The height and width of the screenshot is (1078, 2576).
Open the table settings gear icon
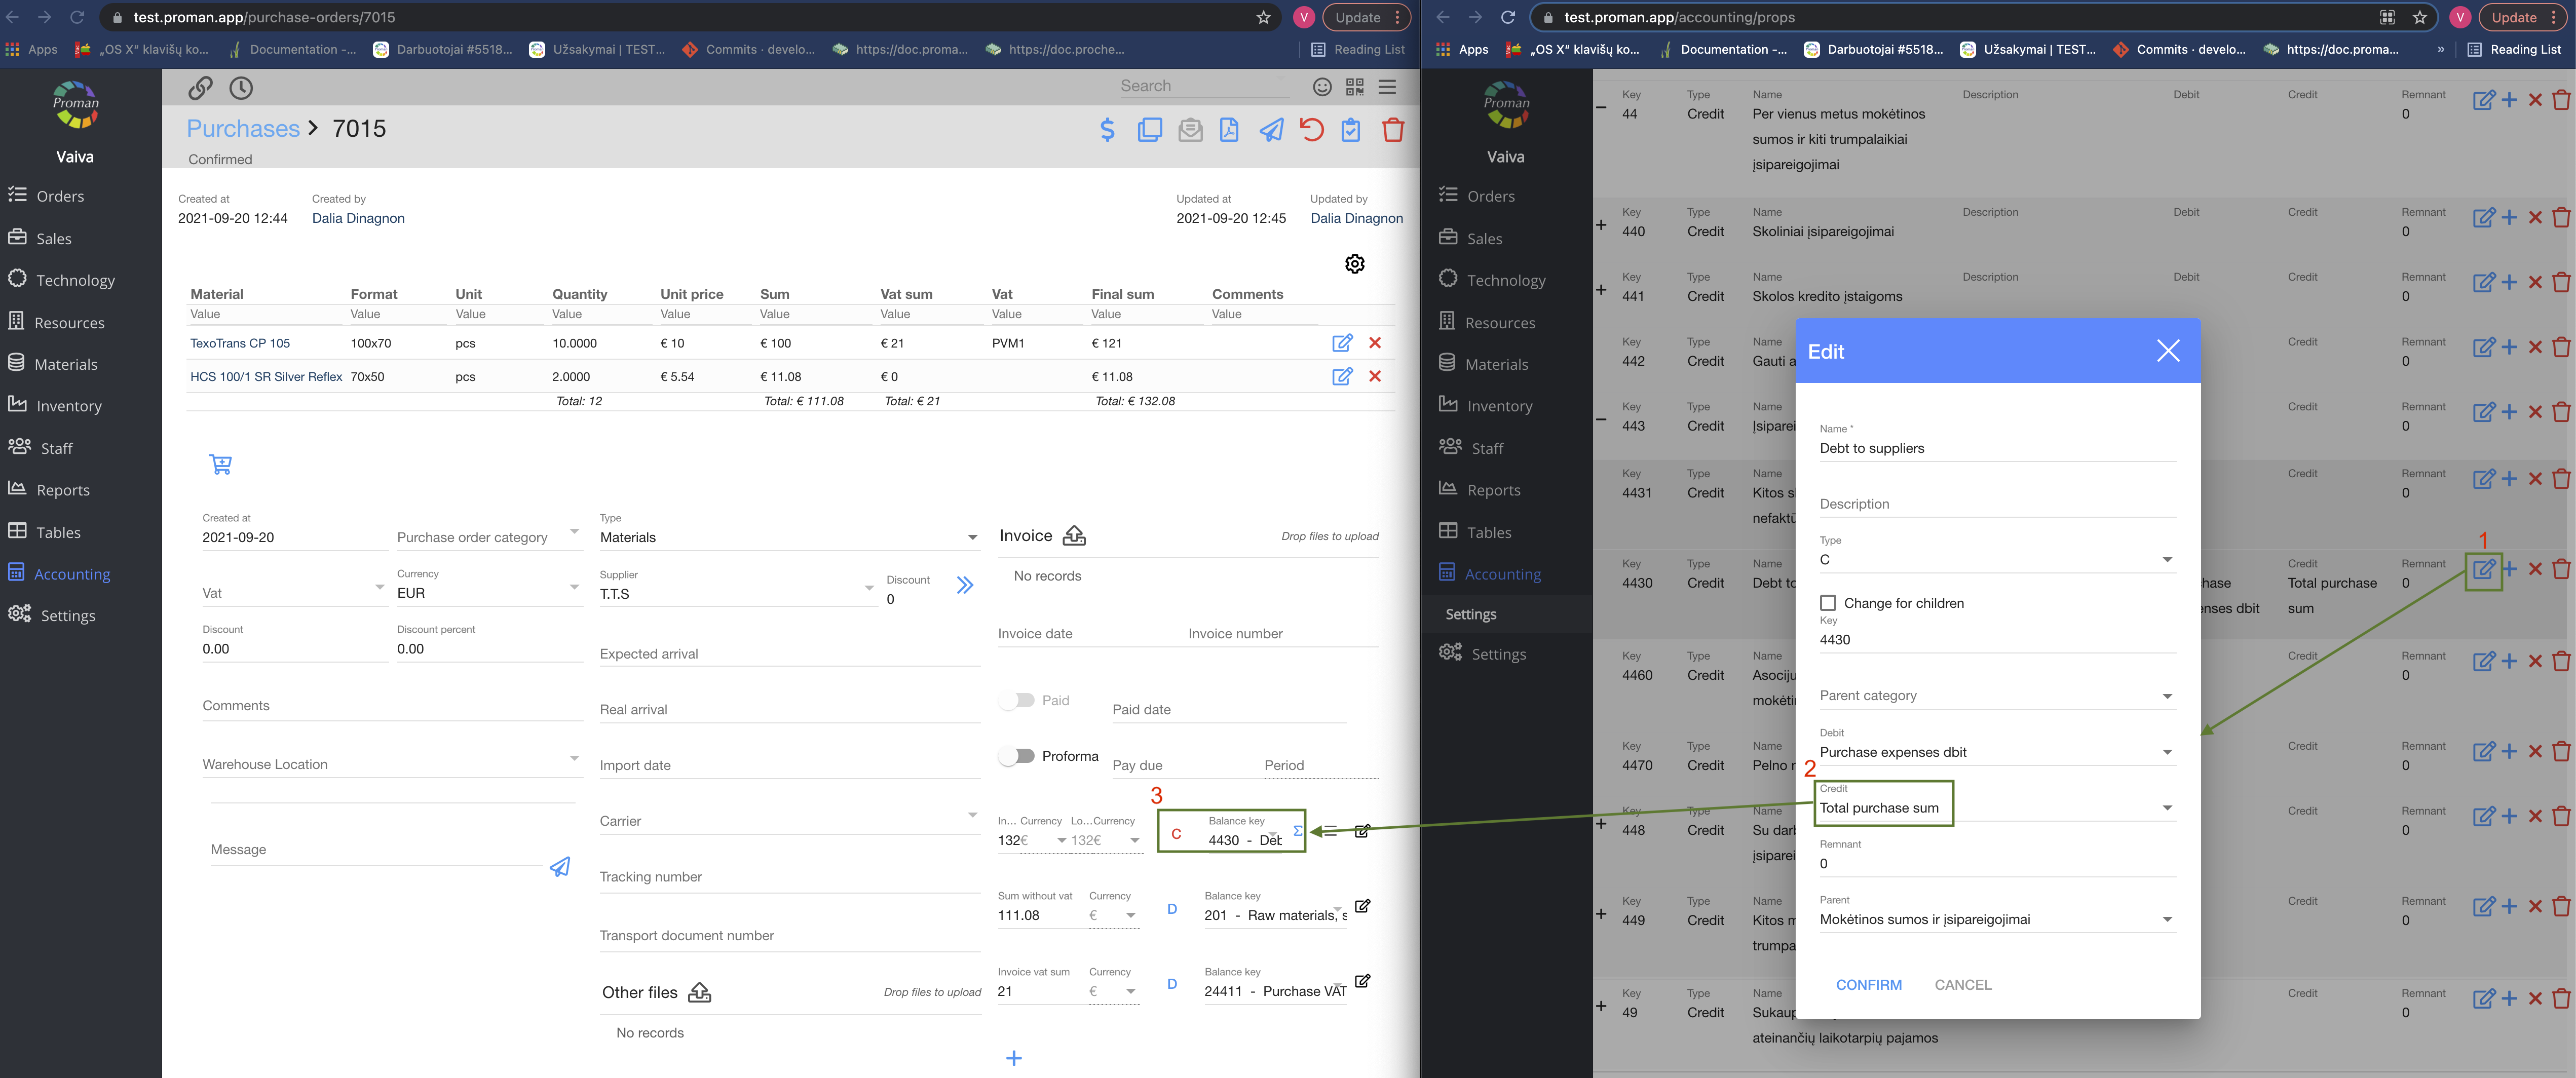click(x=1354, y=264)
